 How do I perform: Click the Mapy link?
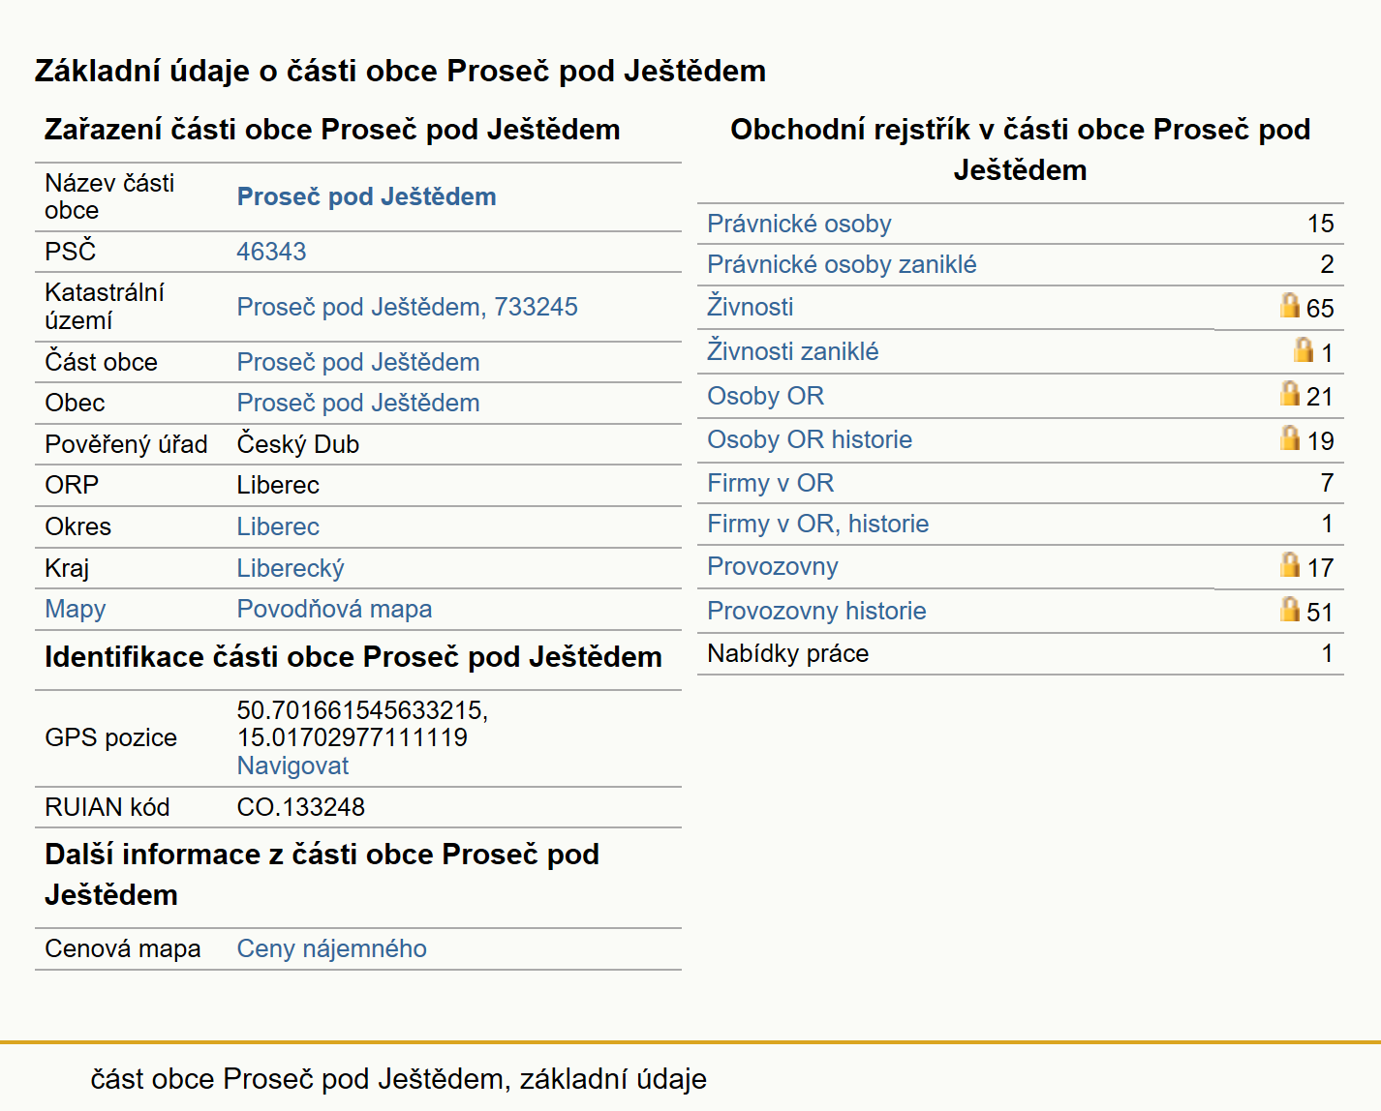[76, 609]
